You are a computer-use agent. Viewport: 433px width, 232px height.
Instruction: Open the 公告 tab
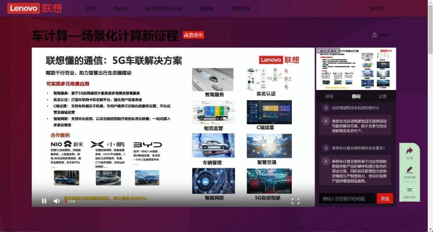pyautogui.click(x=382, y=96)
